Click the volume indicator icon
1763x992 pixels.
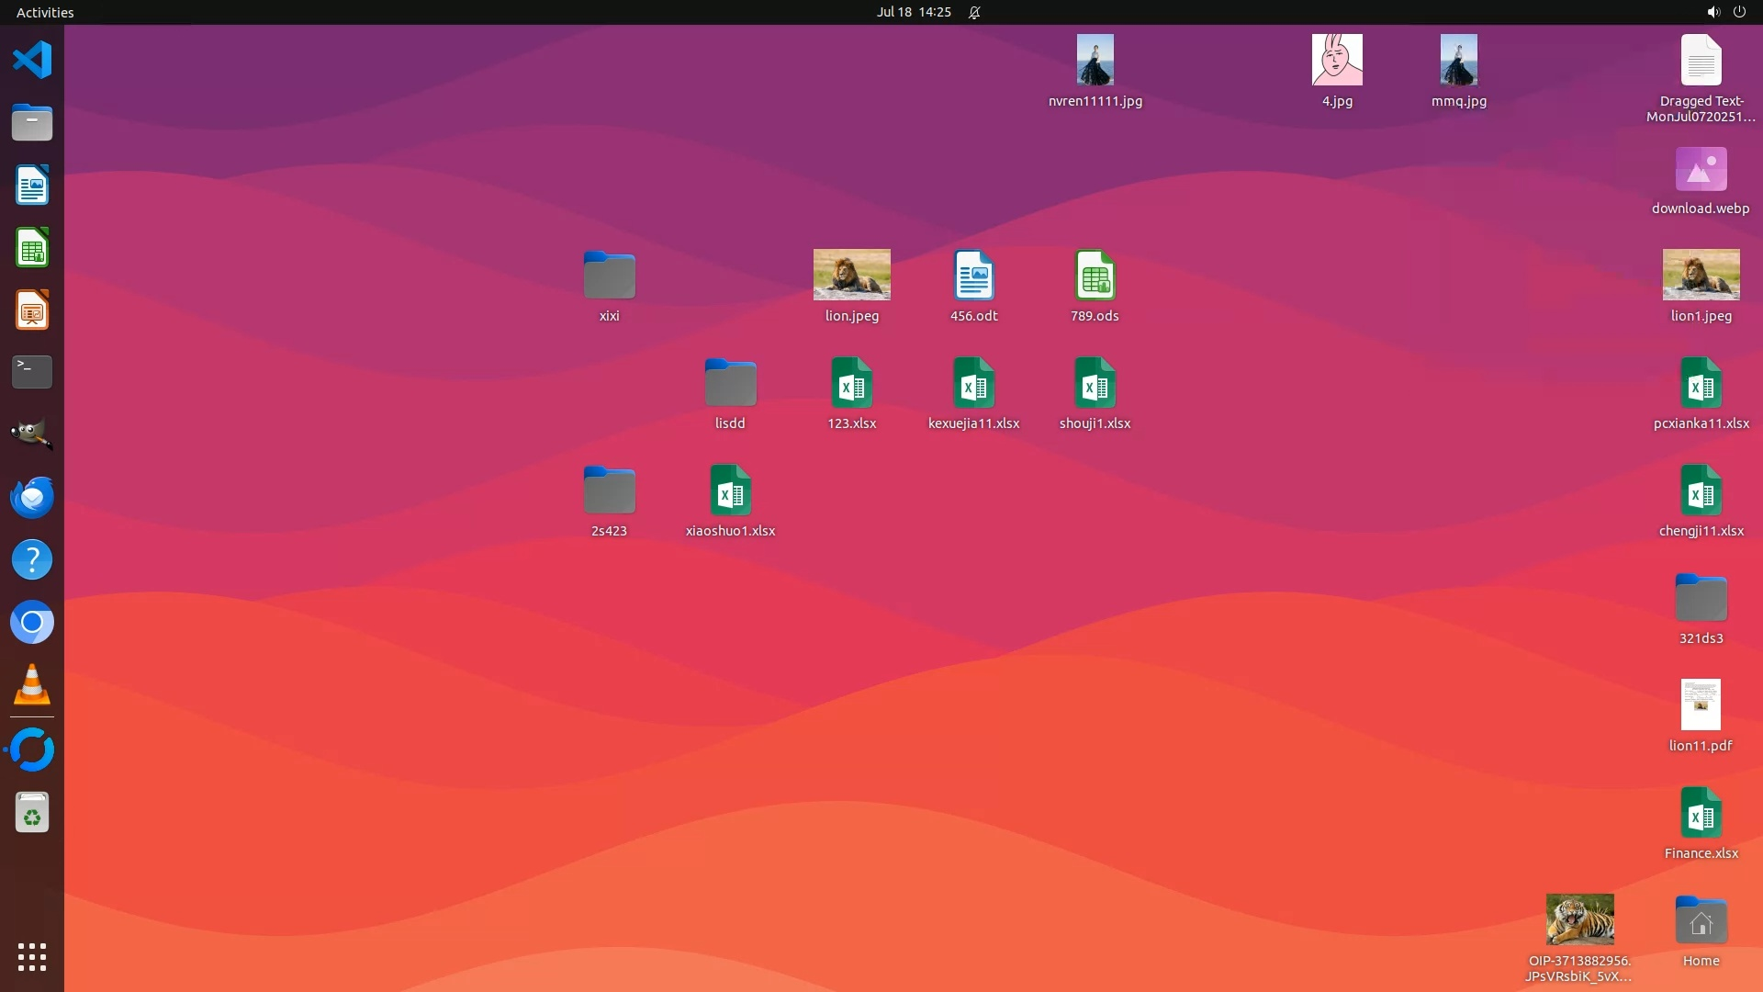pos(1712,12)
